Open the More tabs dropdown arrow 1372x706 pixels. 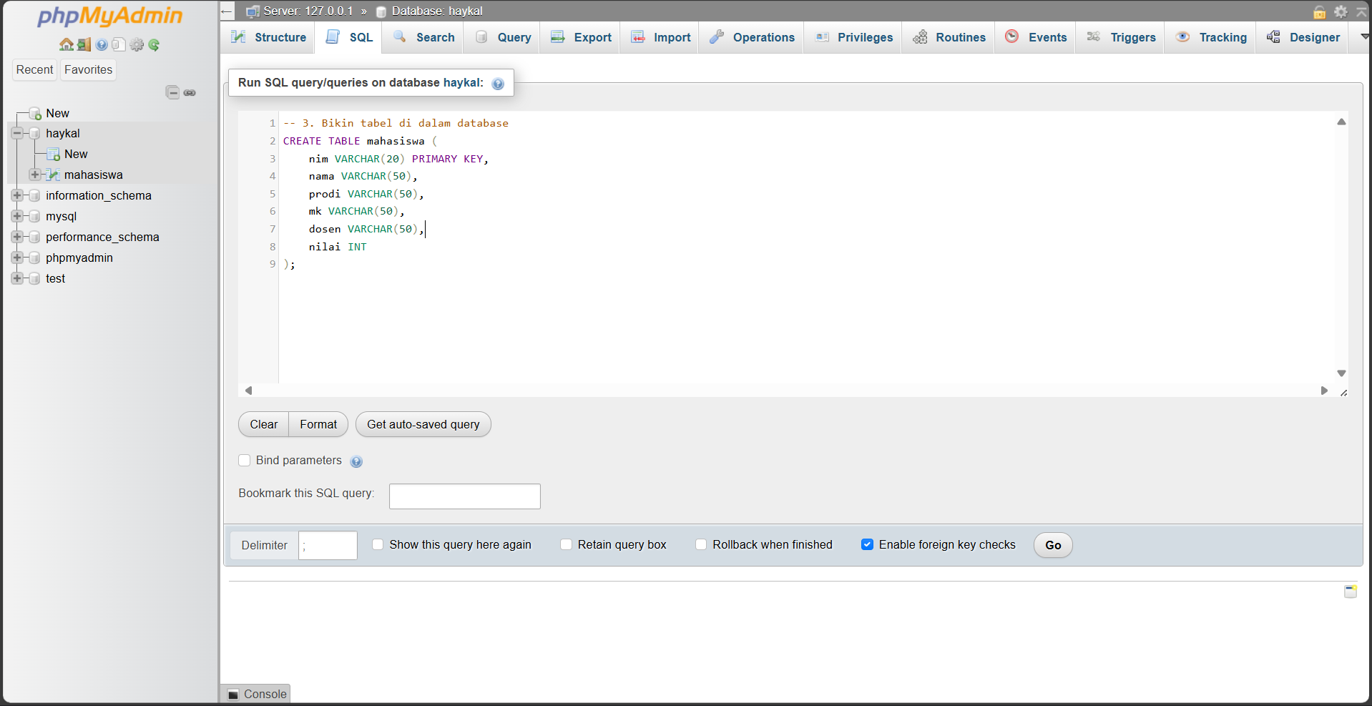tap(1363, 36)
